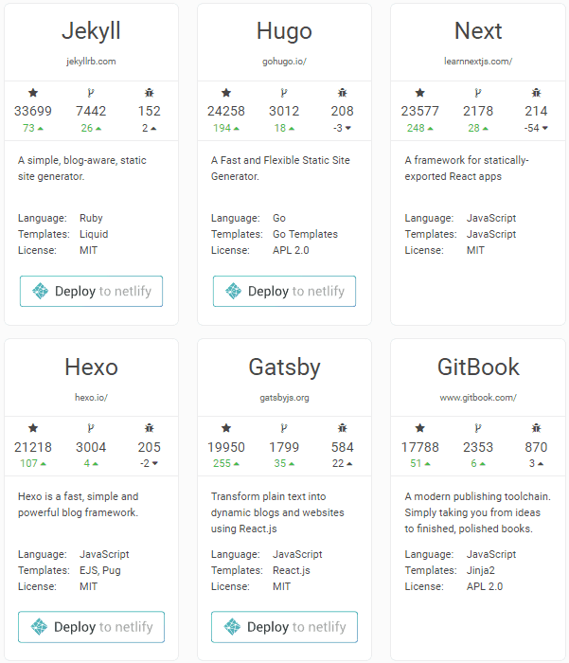Visit the gohugo.io website link
Screen dimensions: 569x663
[284, 61]
